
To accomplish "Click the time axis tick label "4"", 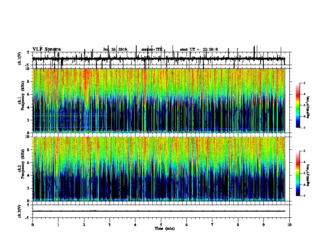I will (x=135, y=225).
